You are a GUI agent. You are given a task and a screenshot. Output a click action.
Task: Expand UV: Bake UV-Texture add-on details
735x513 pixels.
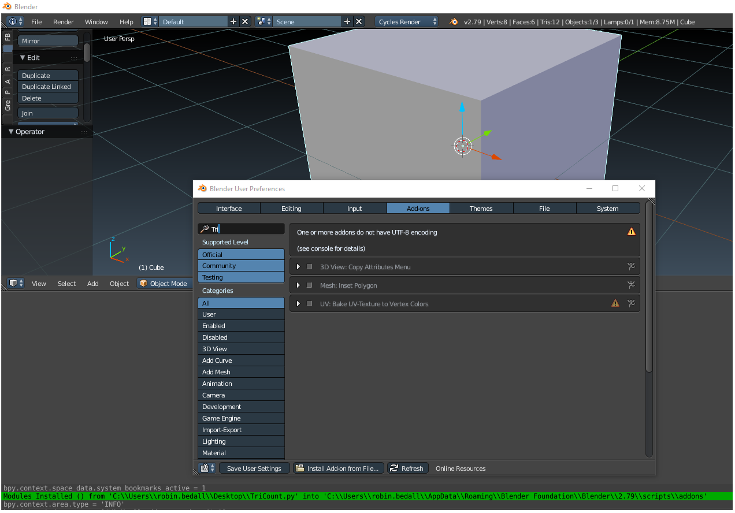(x=298, y=304)
